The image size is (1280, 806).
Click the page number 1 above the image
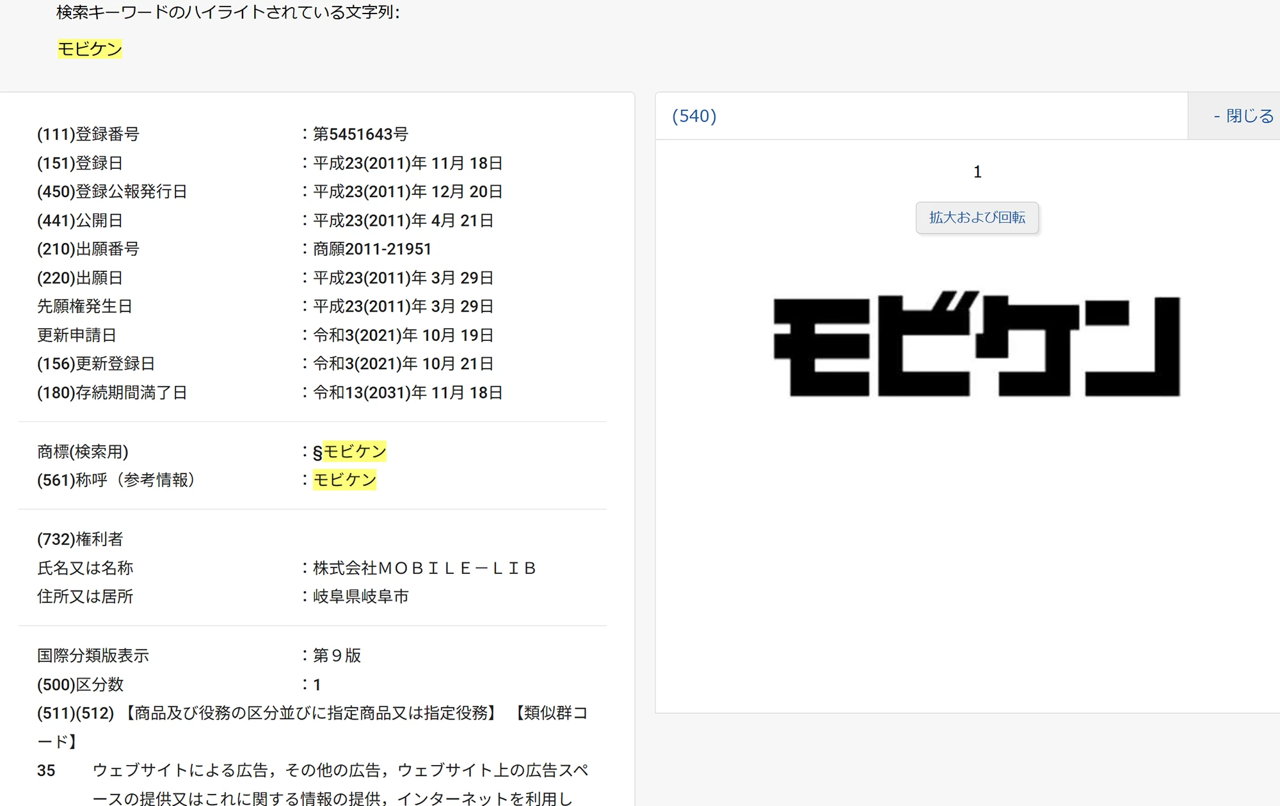[x=977, y=171]
